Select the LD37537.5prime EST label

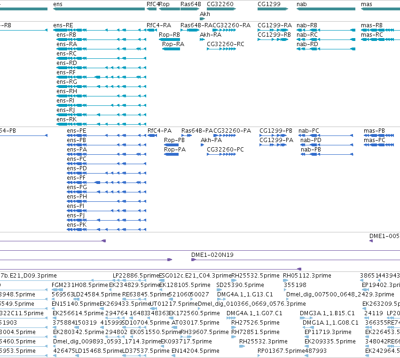point(146,351)
